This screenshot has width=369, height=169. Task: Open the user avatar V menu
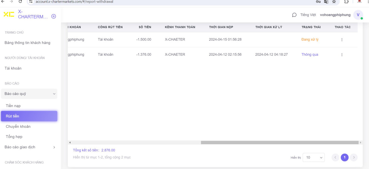358,15
